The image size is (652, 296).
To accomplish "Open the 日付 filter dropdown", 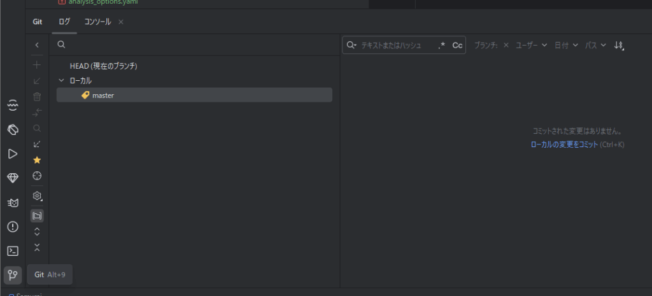I will click(565, 45).
